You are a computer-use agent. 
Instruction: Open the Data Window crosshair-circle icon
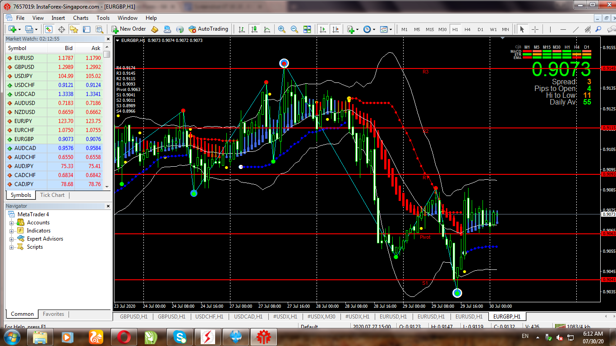click(61, 29)
